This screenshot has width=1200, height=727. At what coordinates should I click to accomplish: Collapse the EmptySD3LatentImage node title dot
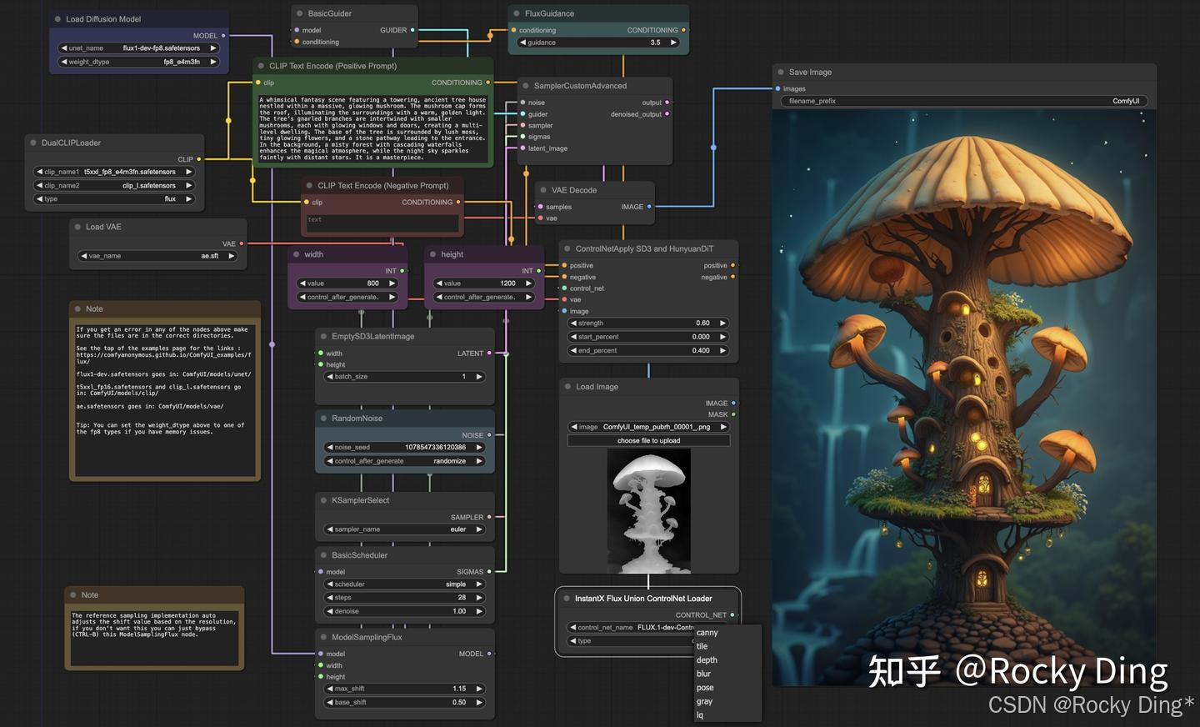323,336
